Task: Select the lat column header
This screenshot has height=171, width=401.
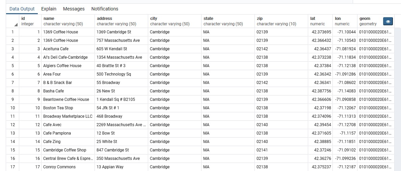Action: [x=320, y=21]
